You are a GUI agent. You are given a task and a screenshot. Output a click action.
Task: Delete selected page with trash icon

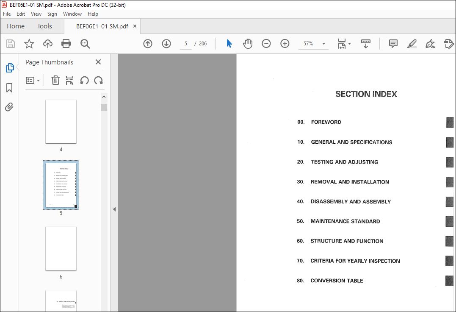click(x=55, y=80)
